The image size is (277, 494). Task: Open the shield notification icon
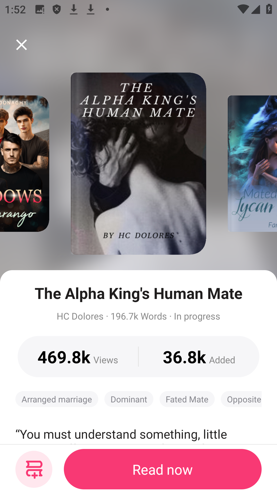[x=57, y=10]
